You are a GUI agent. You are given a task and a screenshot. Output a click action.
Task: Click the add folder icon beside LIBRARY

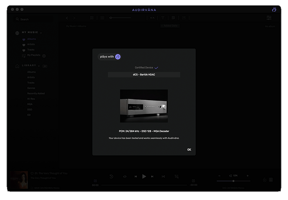pos(45,66)
